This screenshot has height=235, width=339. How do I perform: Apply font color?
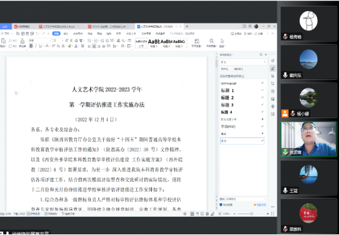point(76,46)
